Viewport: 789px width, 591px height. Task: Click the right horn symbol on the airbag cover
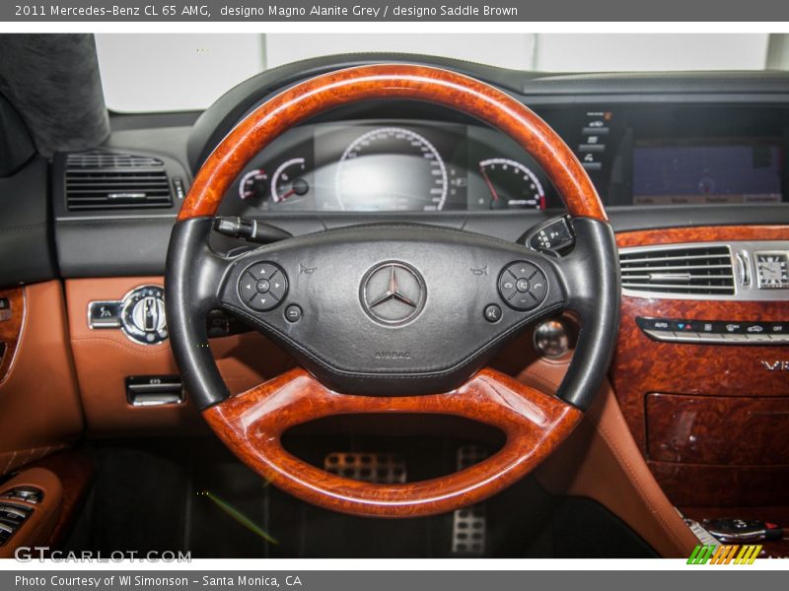(479, 270)
